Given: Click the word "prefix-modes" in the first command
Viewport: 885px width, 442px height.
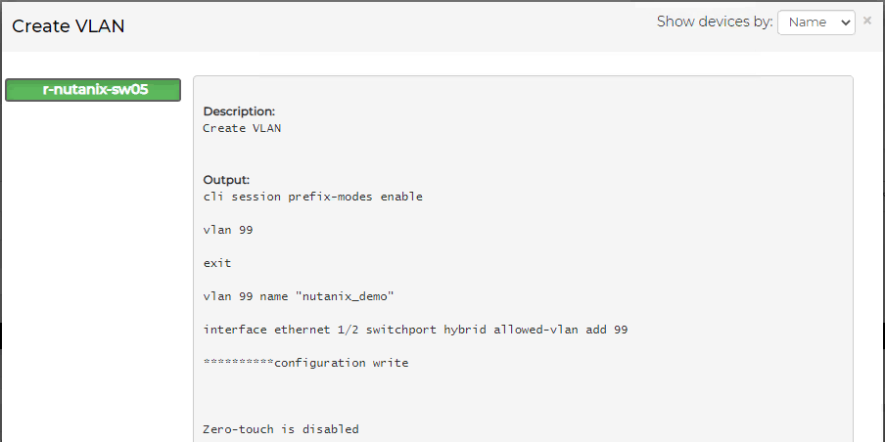Looking at the screenshot, I should [323, 197].
